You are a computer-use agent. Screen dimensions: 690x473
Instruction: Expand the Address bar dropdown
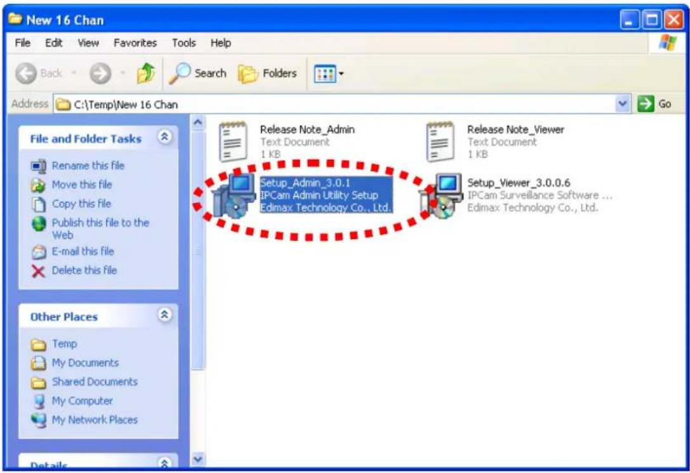tap(622, 104)
